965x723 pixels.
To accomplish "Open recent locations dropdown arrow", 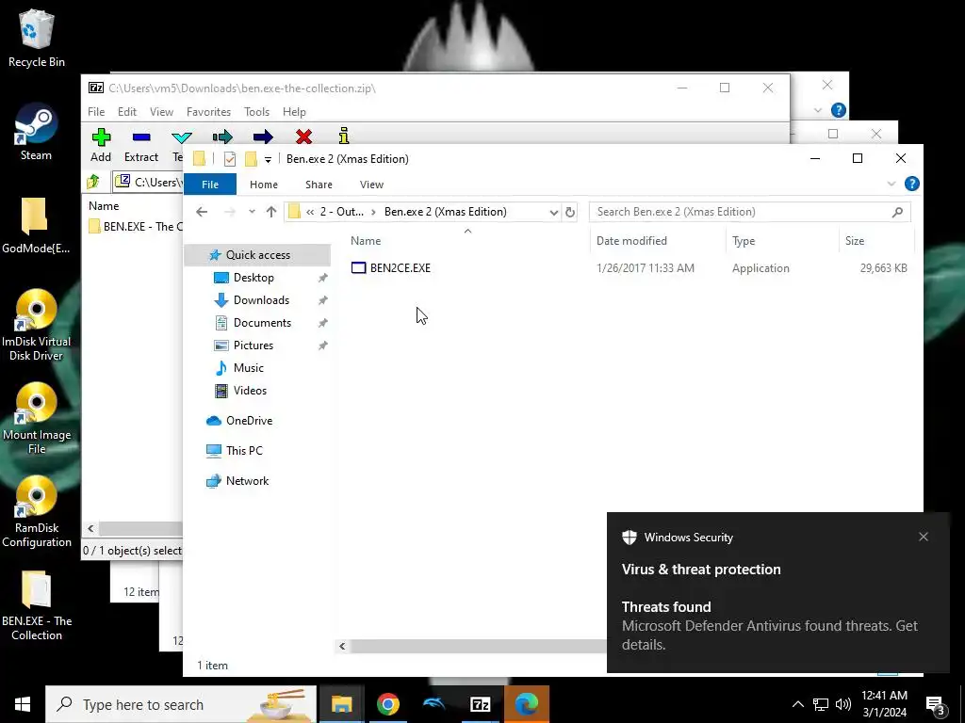I will pyautogui.click(x=252, y=212).
